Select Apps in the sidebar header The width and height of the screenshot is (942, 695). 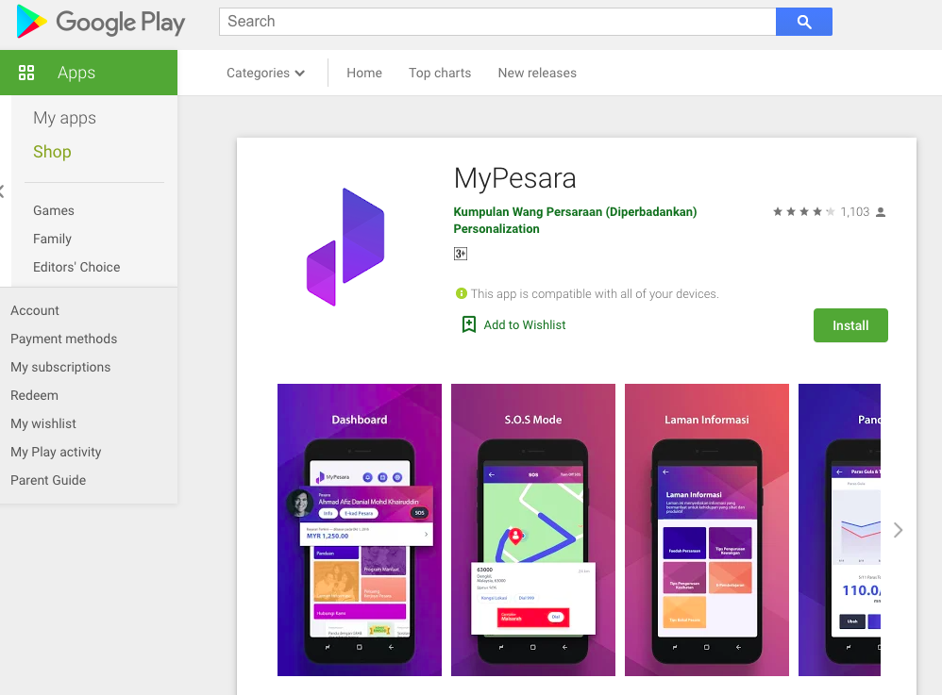point(89,73)
